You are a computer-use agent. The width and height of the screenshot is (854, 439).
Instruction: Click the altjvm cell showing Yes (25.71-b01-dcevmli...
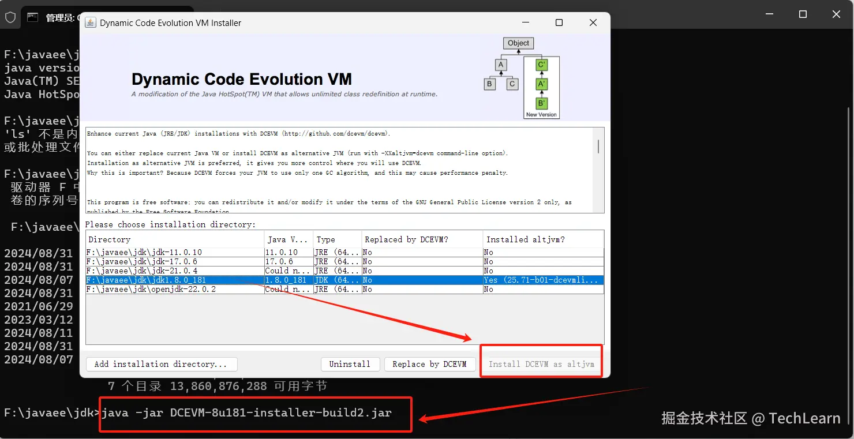tap(543, 280)
